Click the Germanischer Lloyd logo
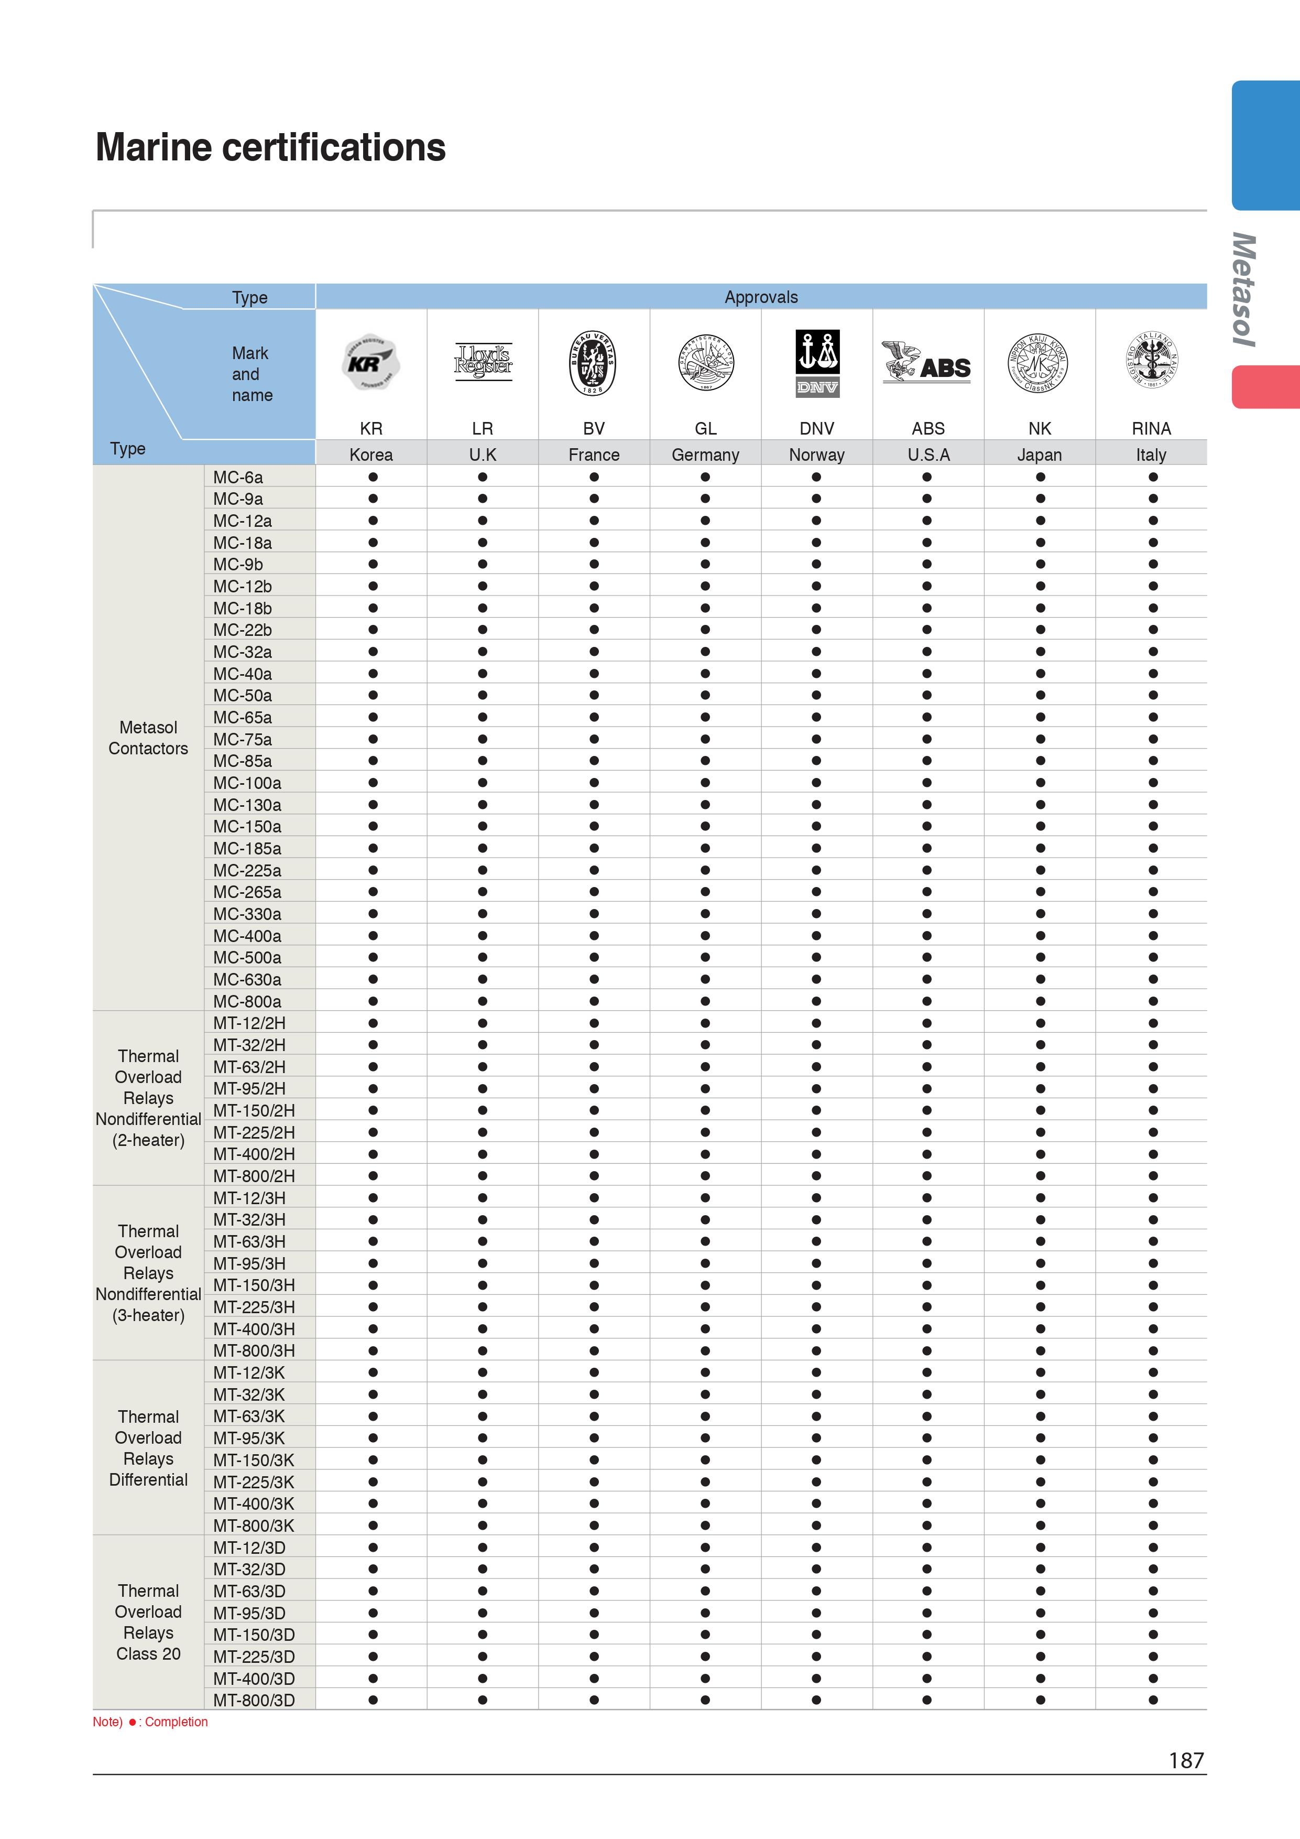 pos(705,363)
